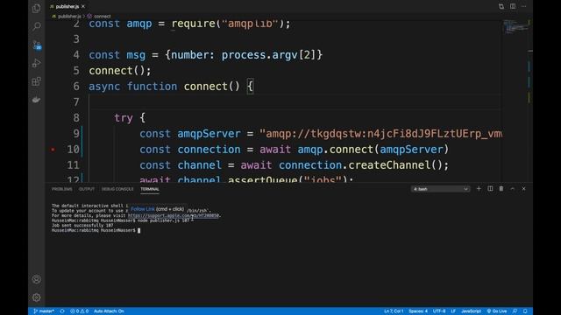Select language mode JavaScript in status bar
Screen dimensions: 561x315
click(471, 311)
